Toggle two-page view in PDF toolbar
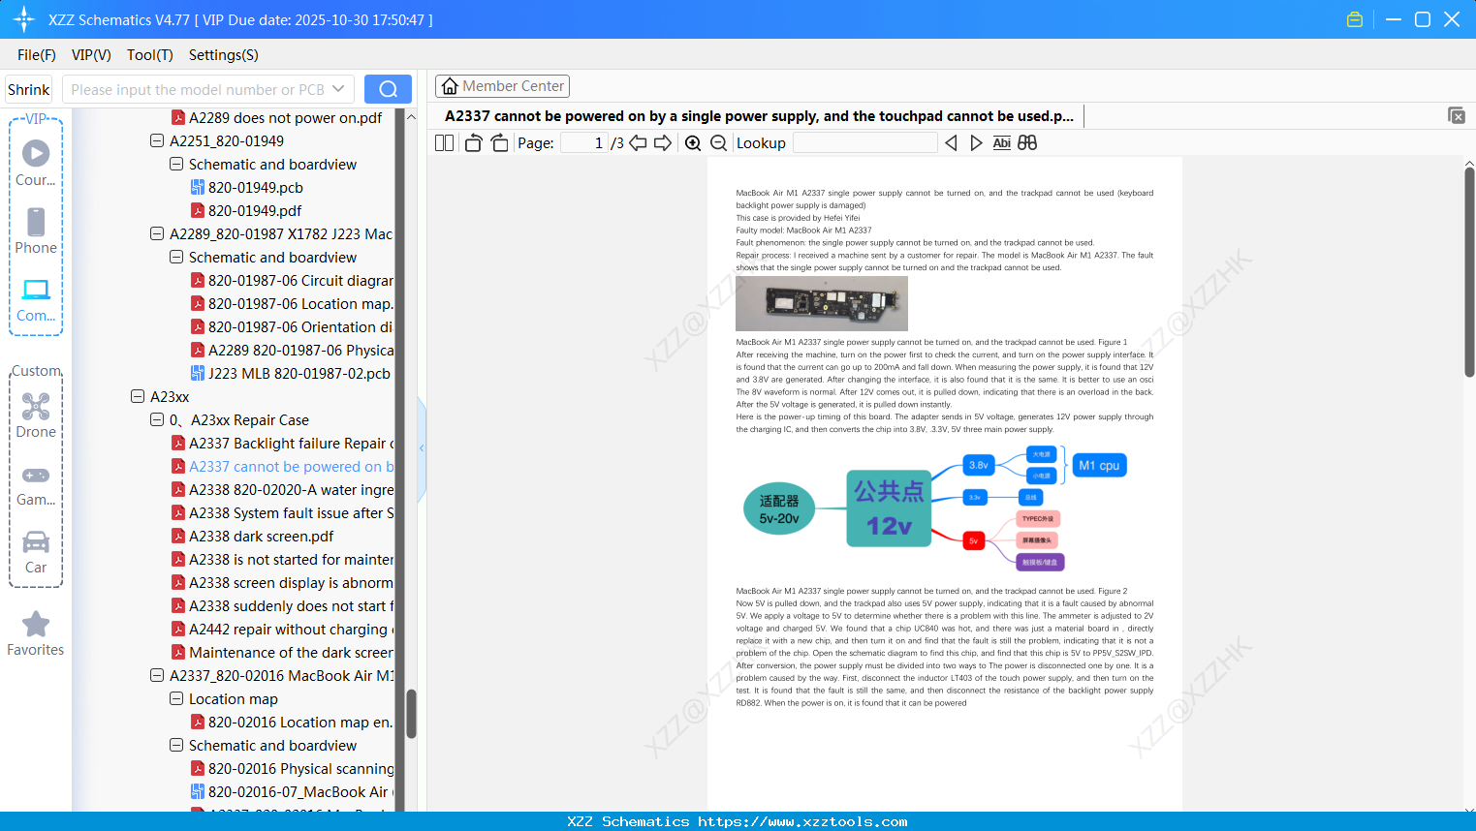Screen dimensions: 1476x831 click(x=444, y=142)
